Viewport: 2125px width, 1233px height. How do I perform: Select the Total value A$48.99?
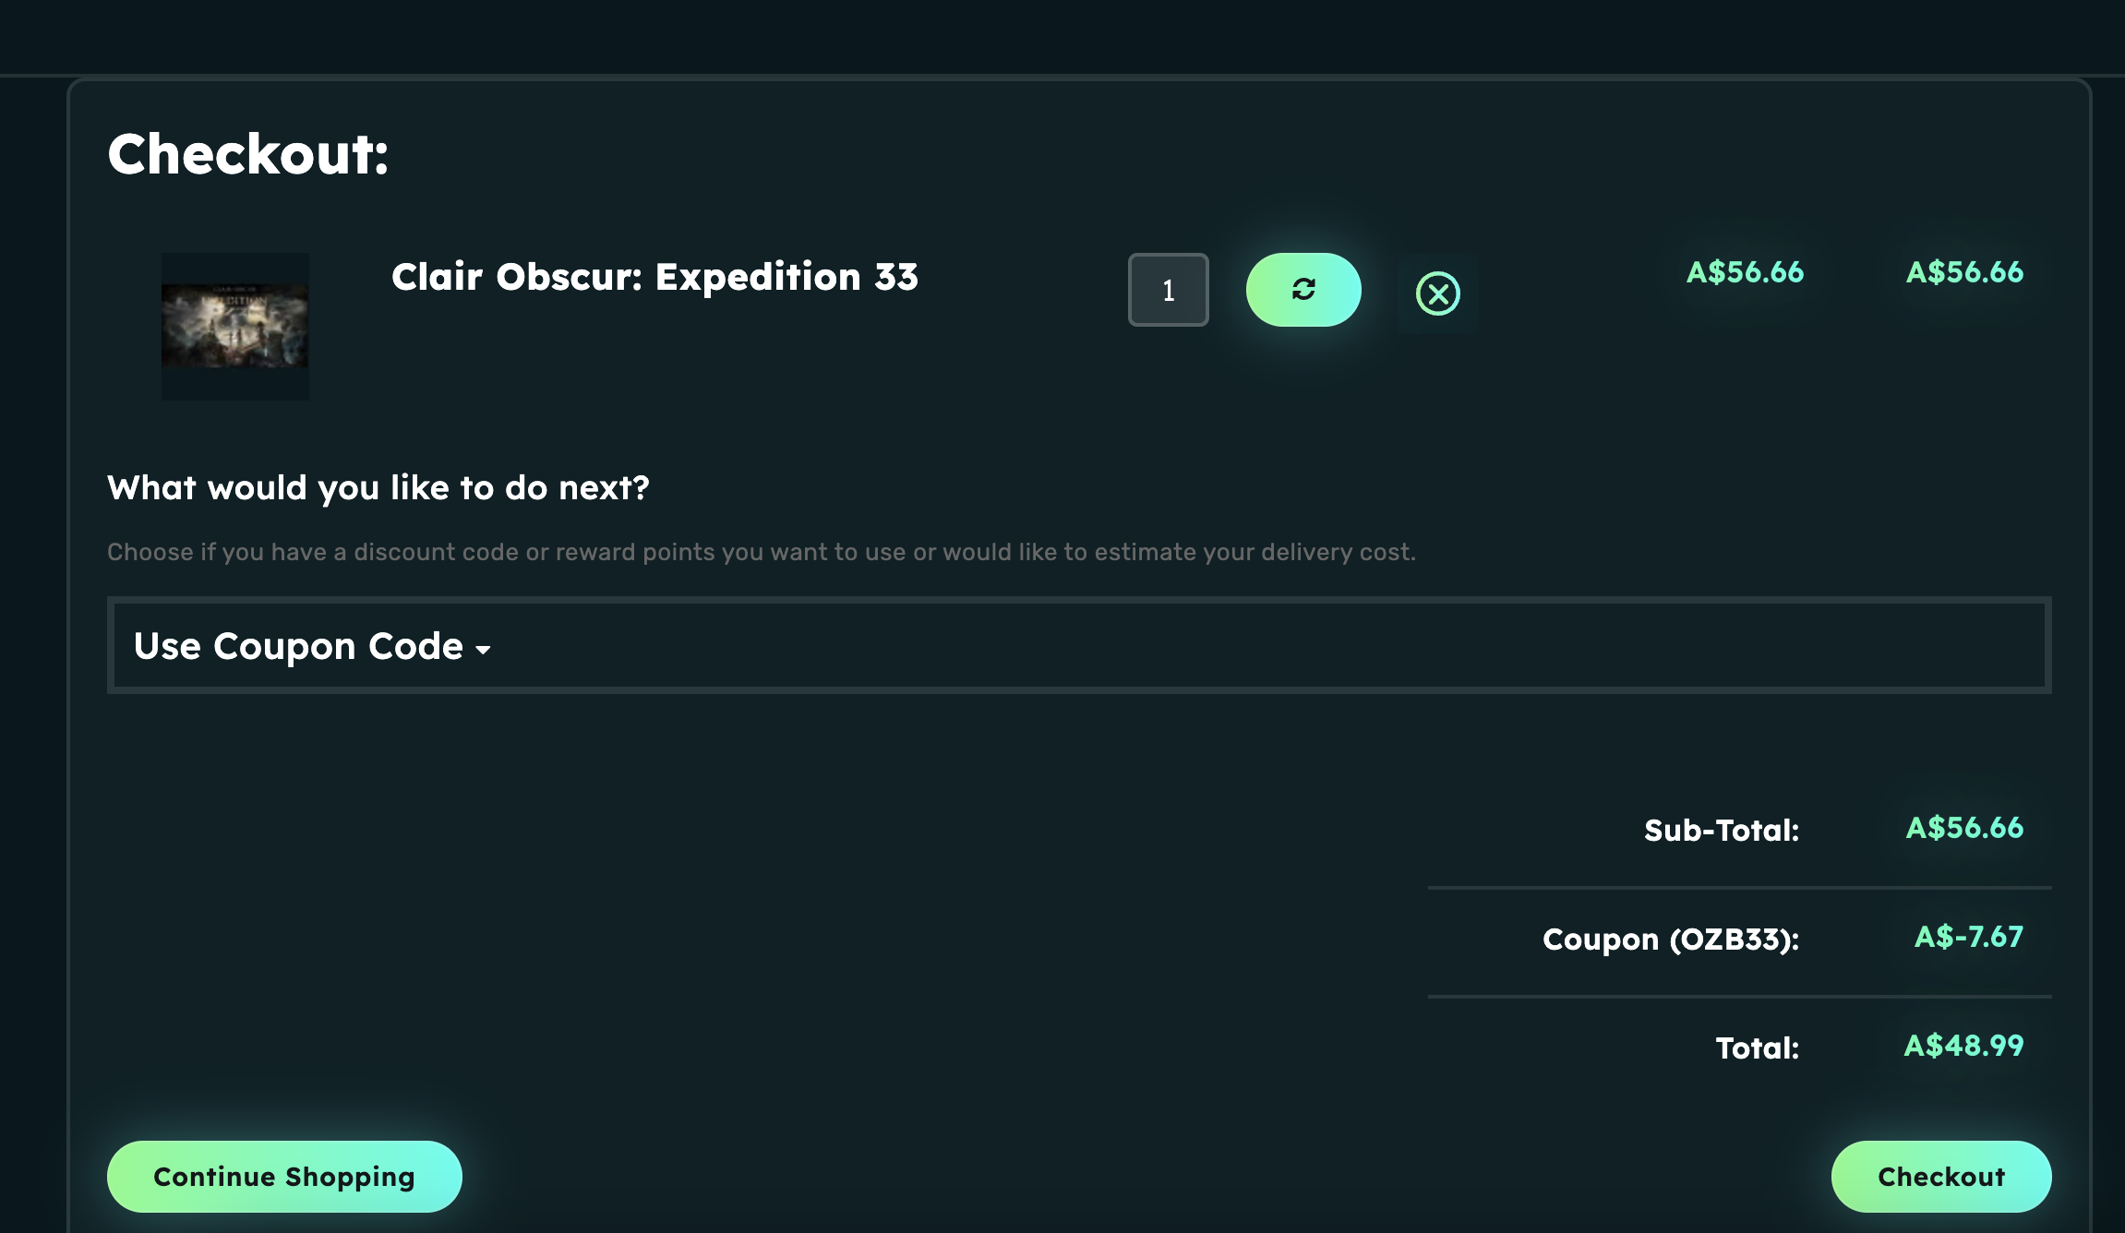click(x=1963, y=1046)
